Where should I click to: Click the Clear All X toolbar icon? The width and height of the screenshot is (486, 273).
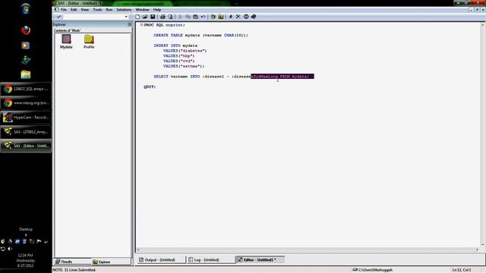pyautogui.click(x=238, y=17)
